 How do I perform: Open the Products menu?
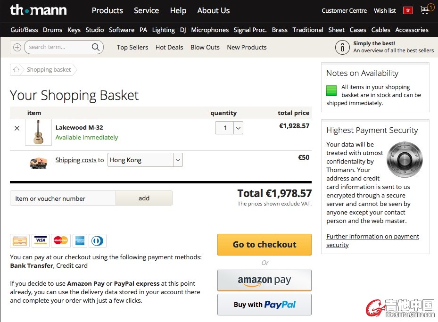[107, 10]
